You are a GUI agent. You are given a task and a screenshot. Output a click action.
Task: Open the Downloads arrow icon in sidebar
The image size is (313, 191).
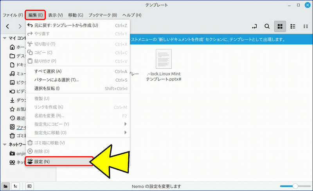pyautogui.click(x=12, y=100)
